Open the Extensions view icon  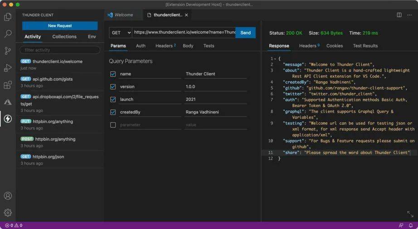click(x=8, y=85)
